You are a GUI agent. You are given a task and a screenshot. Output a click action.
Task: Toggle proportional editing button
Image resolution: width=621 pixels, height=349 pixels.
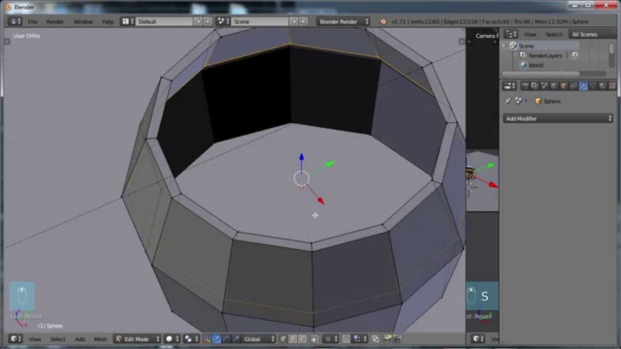(330, 339)
